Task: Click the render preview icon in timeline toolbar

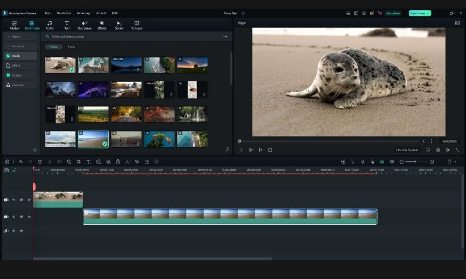Action: click(343, 161)
